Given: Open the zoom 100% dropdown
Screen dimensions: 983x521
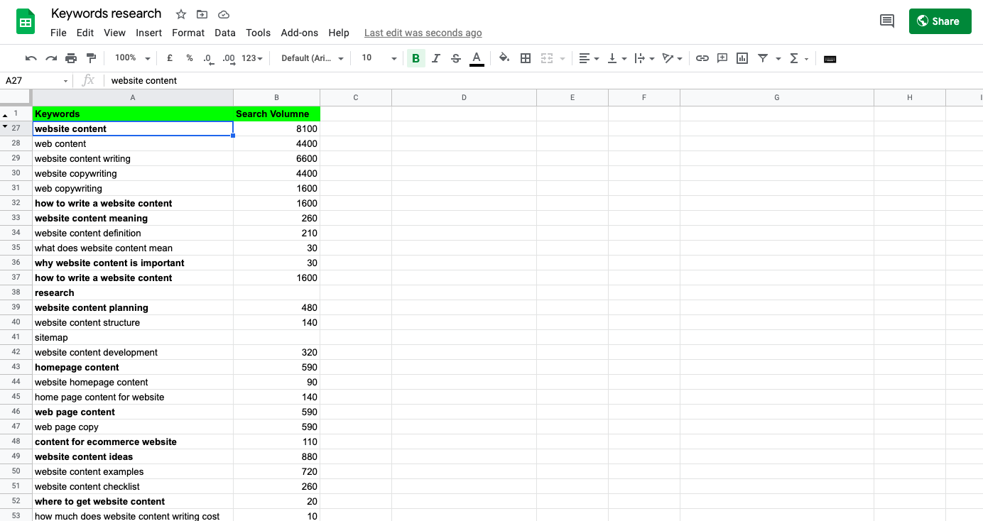Looking at the screenshot, I should (133, 58).
